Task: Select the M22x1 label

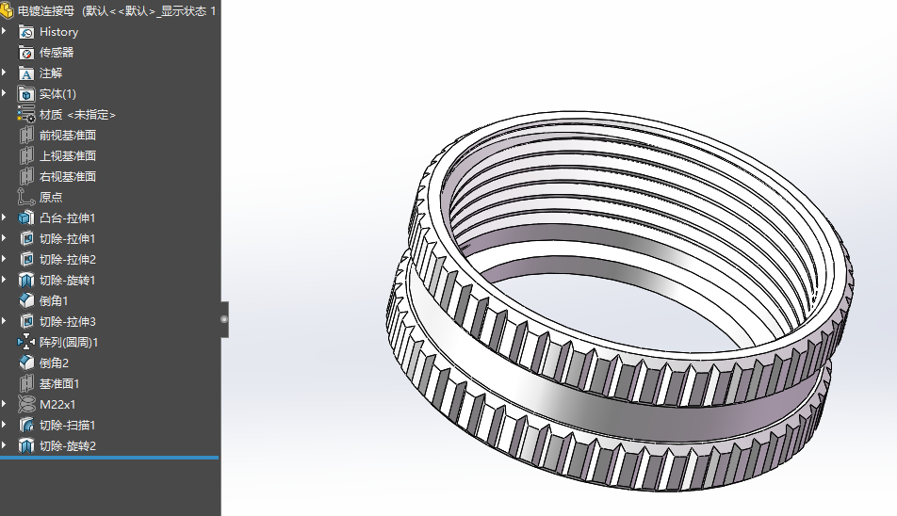Action: [57, 405]
